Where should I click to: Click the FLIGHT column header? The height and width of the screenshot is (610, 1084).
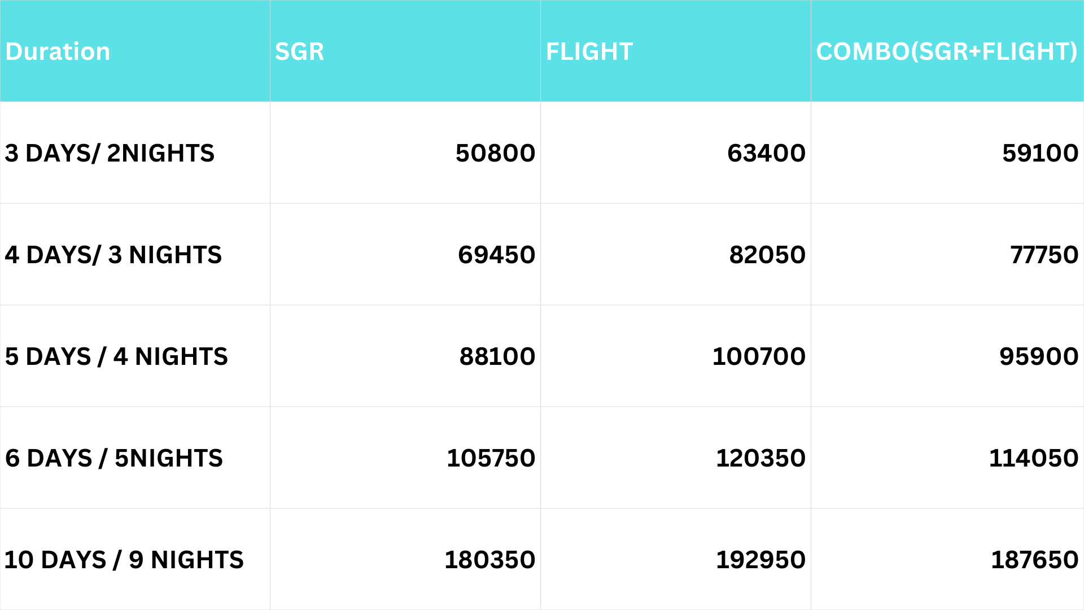589,51
